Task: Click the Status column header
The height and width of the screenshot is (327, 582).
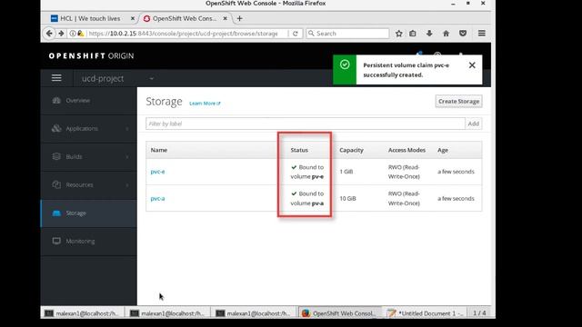Action: pos(299,150)
